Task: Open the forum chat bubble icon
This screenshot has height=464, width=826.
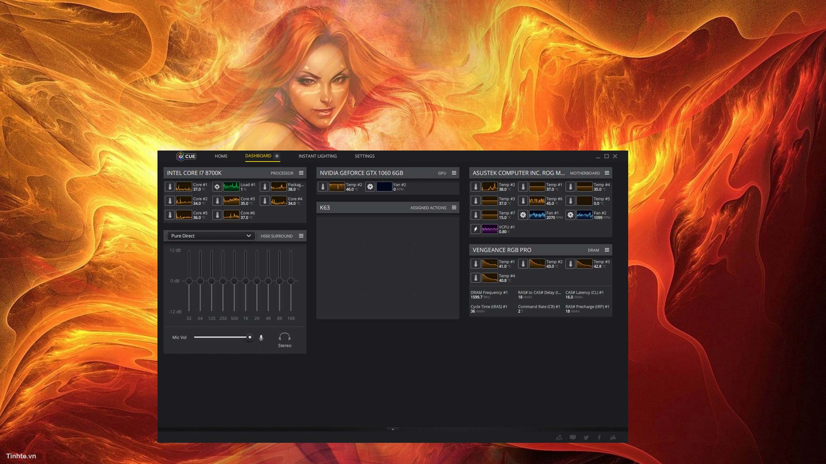Action: 573,437
